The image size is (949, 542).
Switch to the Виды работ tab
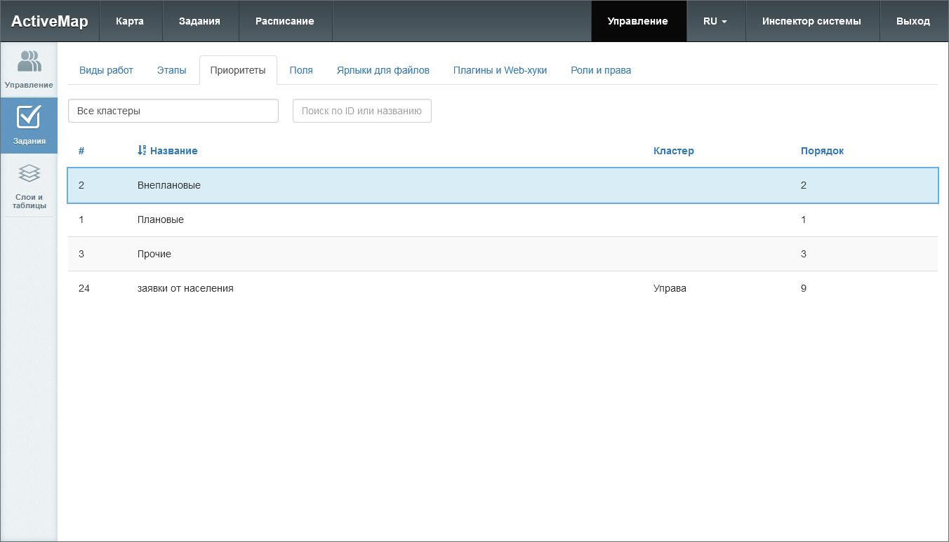pos(106,70)
